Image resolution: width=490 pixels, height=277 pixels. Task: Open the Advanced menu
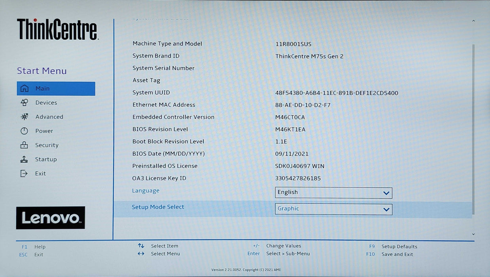coord(49,117)
